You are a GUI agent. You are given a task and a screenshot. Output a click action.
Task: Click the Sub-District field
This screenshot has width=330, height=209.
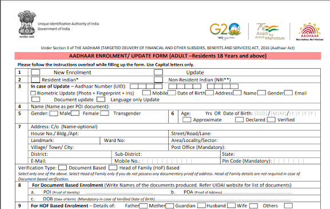tap(166, 154)
